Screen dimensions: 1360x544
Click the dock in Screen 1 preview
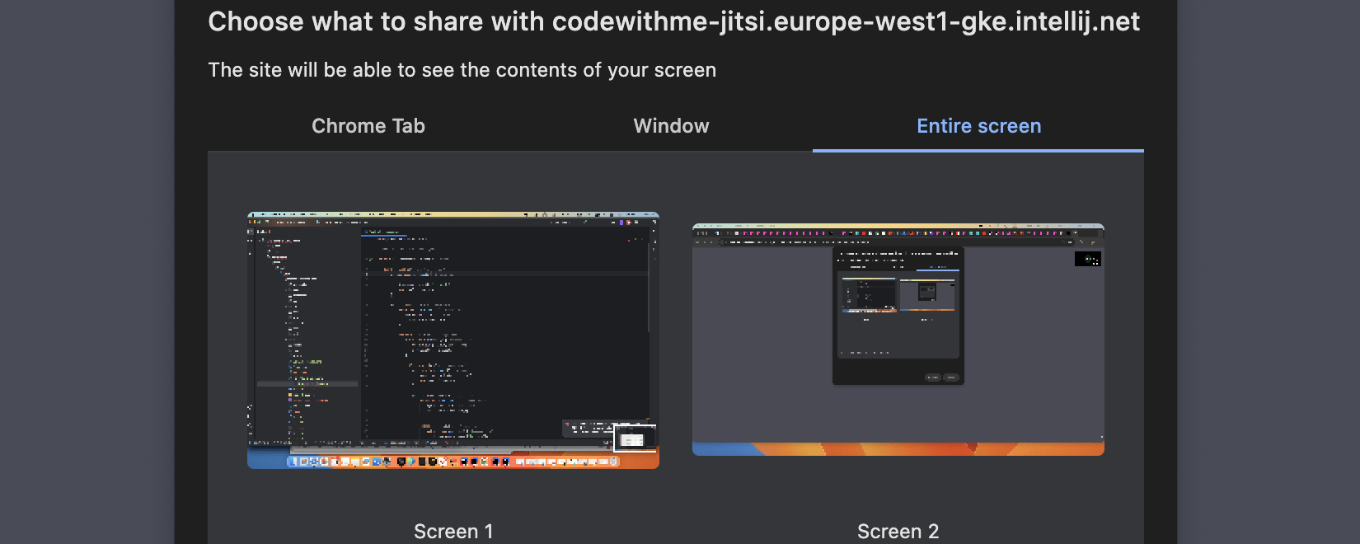point(453,462)
